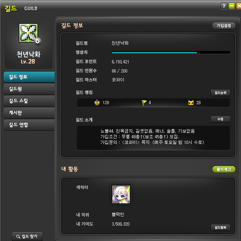Click 수정 to edit guild intro
Viewport: 241px width, 241px height.
tap(221, 119)
